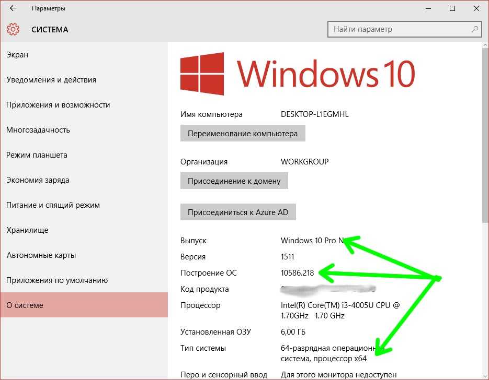Click the Тип системы label
The width and height of the screenshot is (489, 380).
click(x=203, y=348)
